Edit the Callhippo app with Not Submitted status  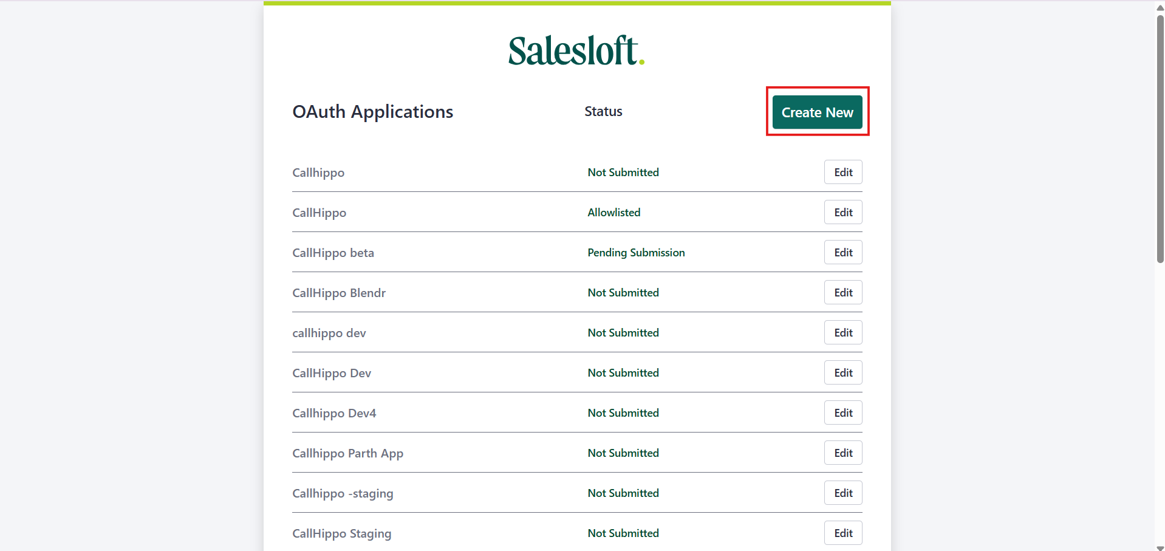tap(843, 172)
